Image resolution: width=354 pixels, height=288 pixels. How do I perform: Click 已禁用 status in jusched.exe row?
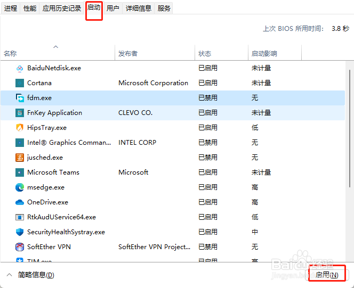point(208,158)
